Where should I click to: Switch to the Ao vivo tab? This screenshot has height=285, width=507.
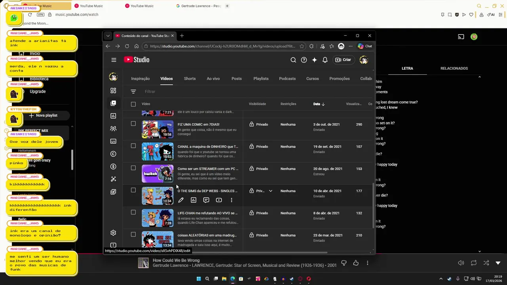point(213,78)
